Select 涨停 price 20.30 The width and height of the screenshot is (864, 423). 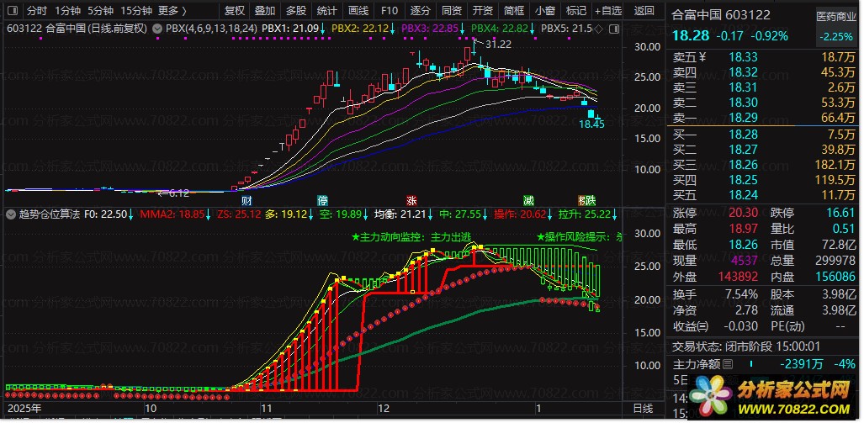744,213
